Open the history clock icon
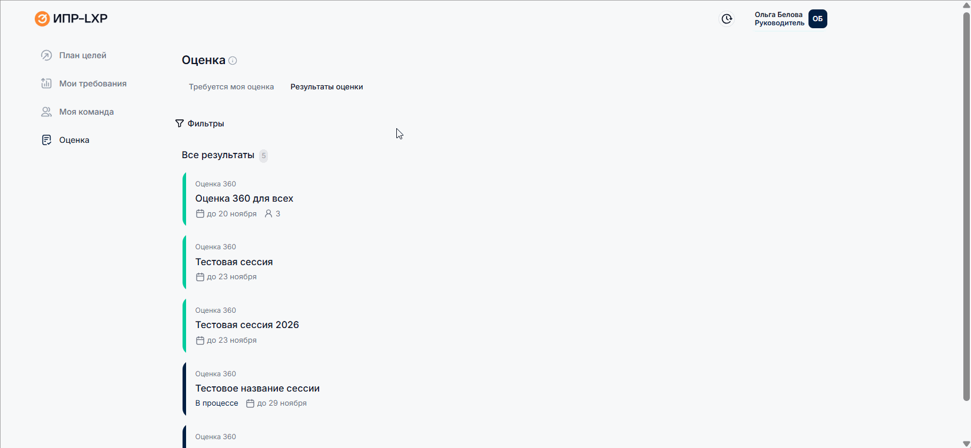 (x=727, y=19)
